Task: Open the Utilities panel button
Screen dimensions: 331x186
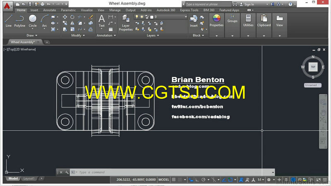Action: (x=248, y=21)
